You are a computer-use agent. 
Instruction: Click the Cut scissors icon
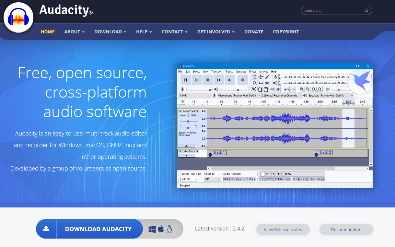pyautogui.click(x=254, y=89)
